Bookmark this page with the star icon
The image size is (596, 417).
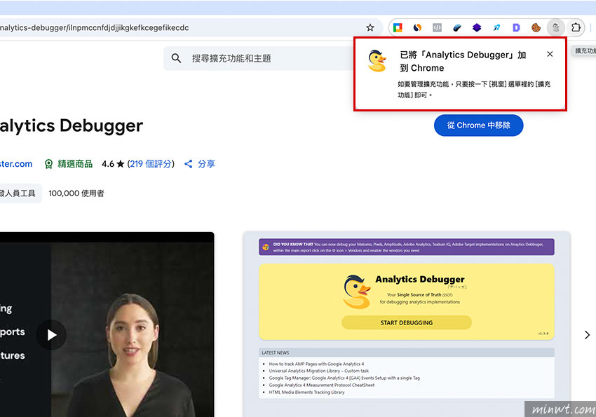click(370, 28)
